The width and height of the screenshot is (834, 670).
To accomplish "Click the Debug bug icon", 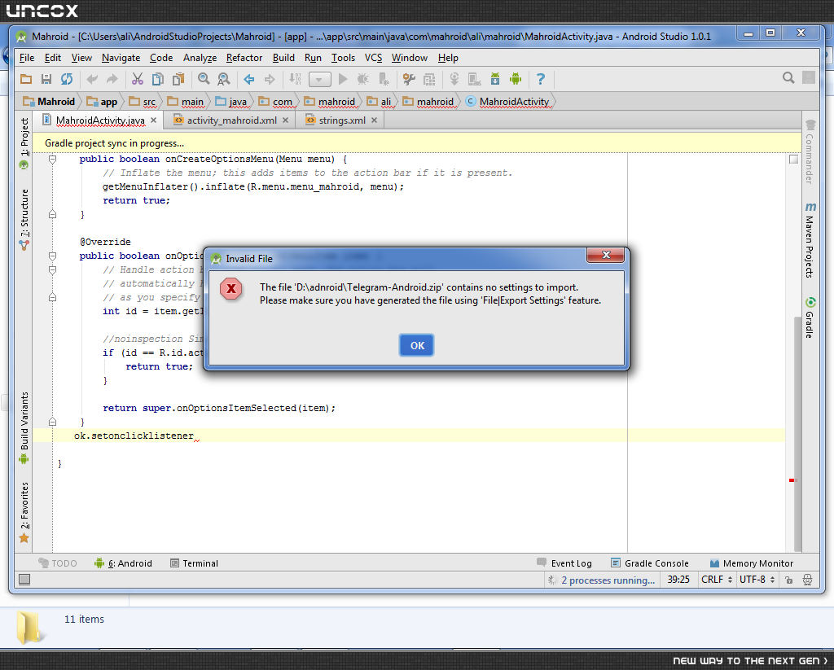I will point(363,79).
